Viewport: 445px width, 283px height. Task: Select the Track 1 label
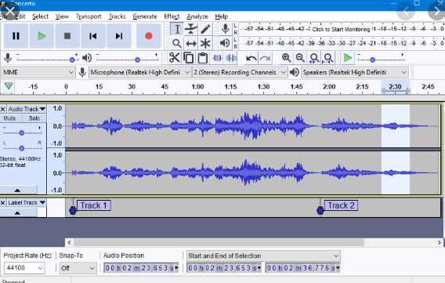tap(93, 205)
